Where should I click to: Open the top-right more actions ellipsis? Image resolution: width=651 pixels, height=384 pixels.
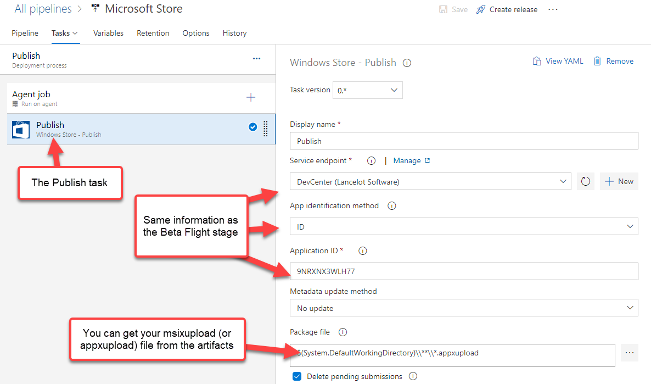553,9
